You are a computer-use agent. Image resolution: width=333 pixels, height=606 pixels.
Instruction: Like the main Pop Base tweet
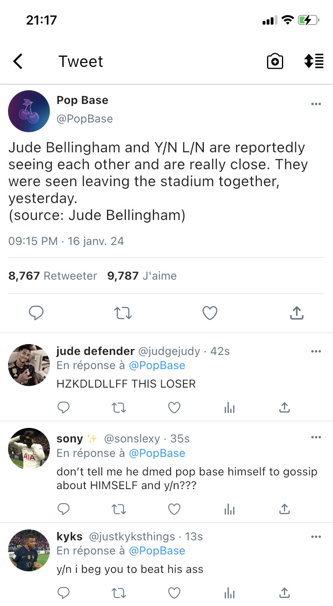210,313
